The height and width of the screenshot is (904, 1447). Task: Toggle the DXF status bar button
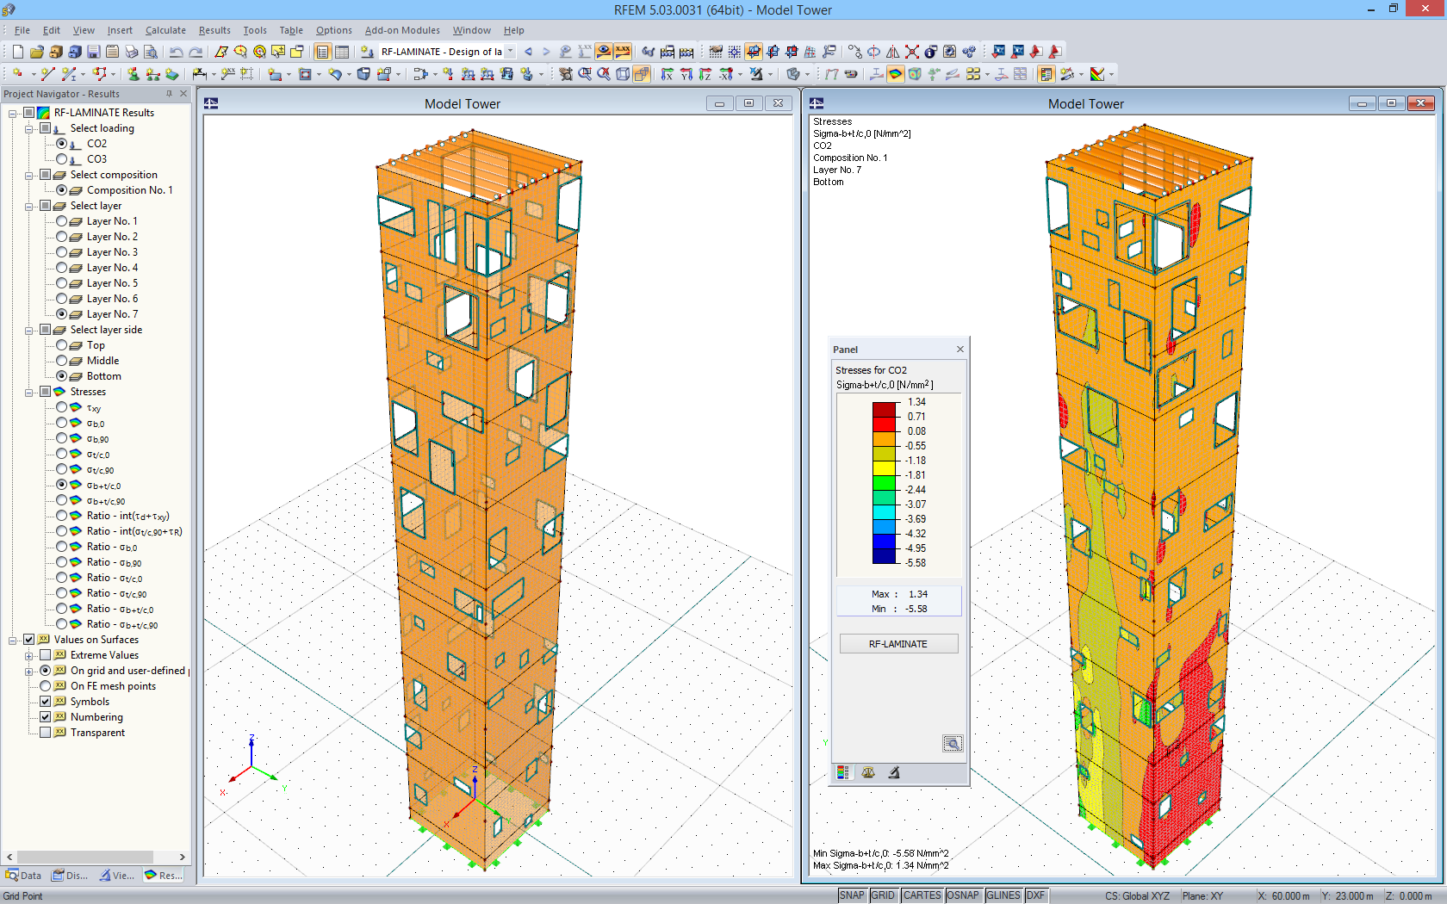[x=1035, y=895]
